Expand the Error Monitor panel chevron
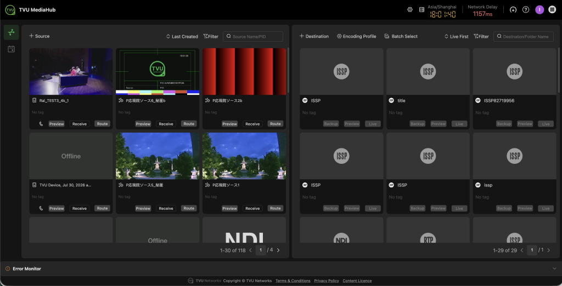The width and height of the screenshot is (562, 286). click(554, 268)
